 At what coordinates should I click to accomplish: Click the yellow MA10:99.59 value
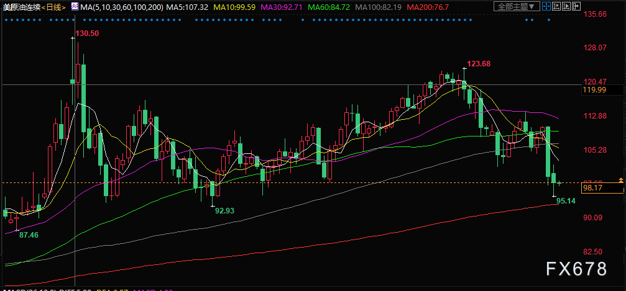coord(234,7)
